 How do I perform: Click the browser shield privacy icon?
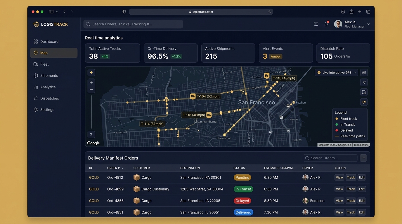tap(124, 12)
